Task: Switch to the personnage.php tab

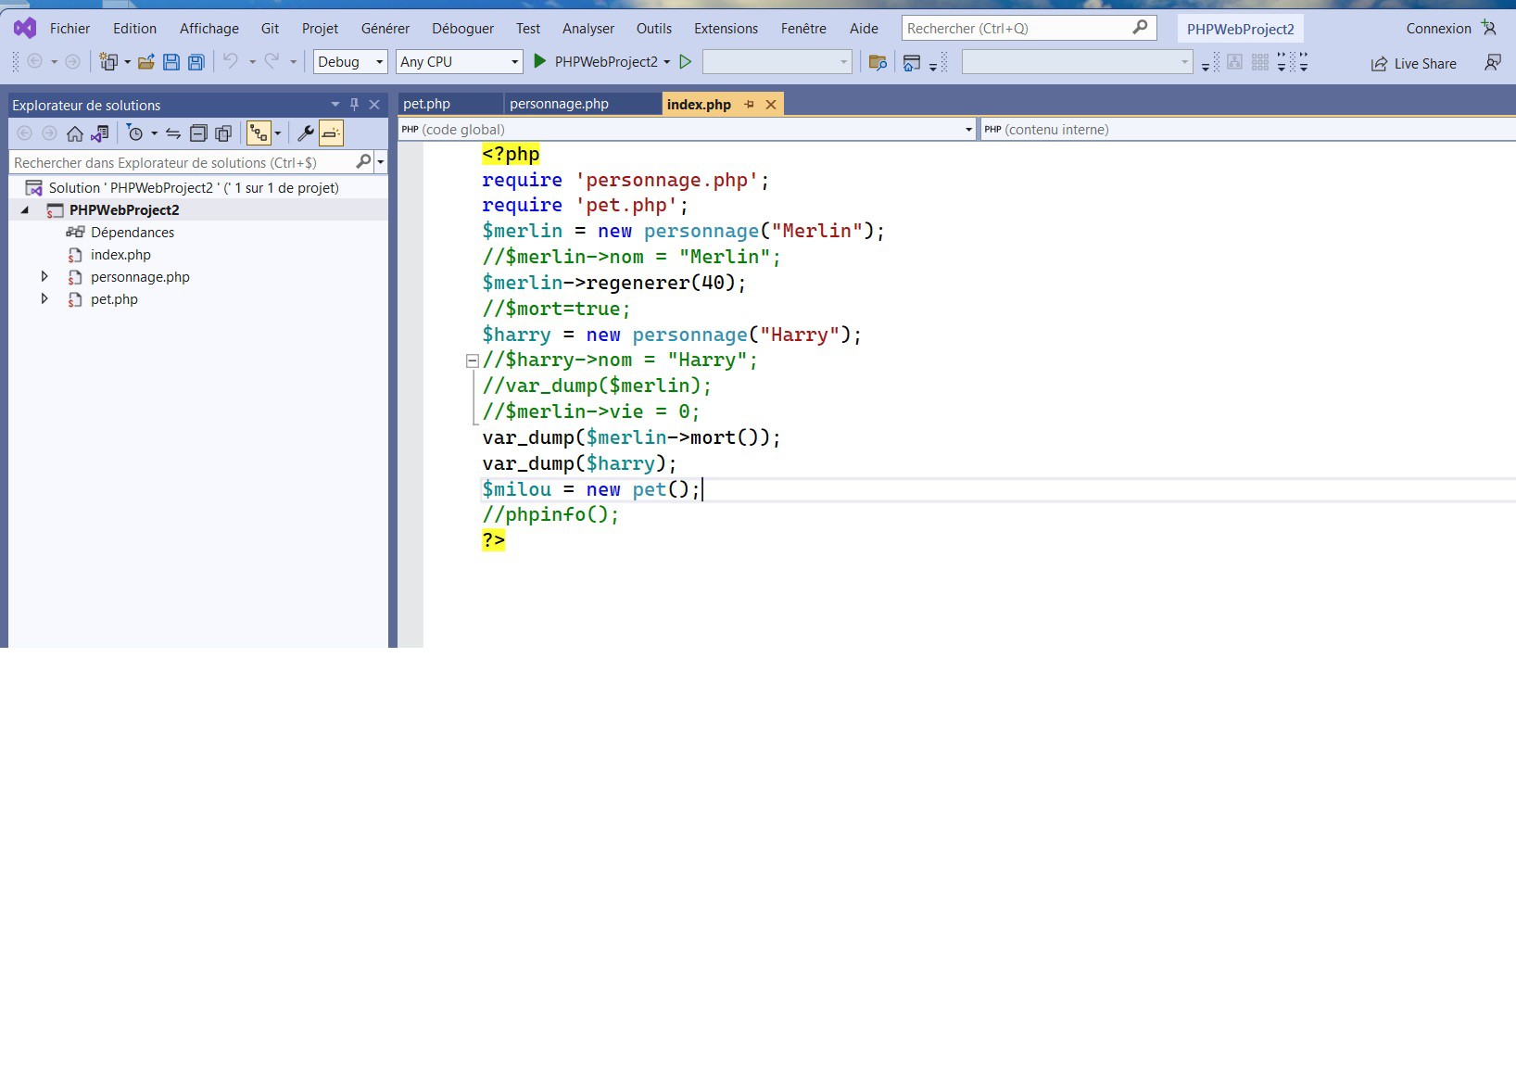Action: click(x=559, y=104)
